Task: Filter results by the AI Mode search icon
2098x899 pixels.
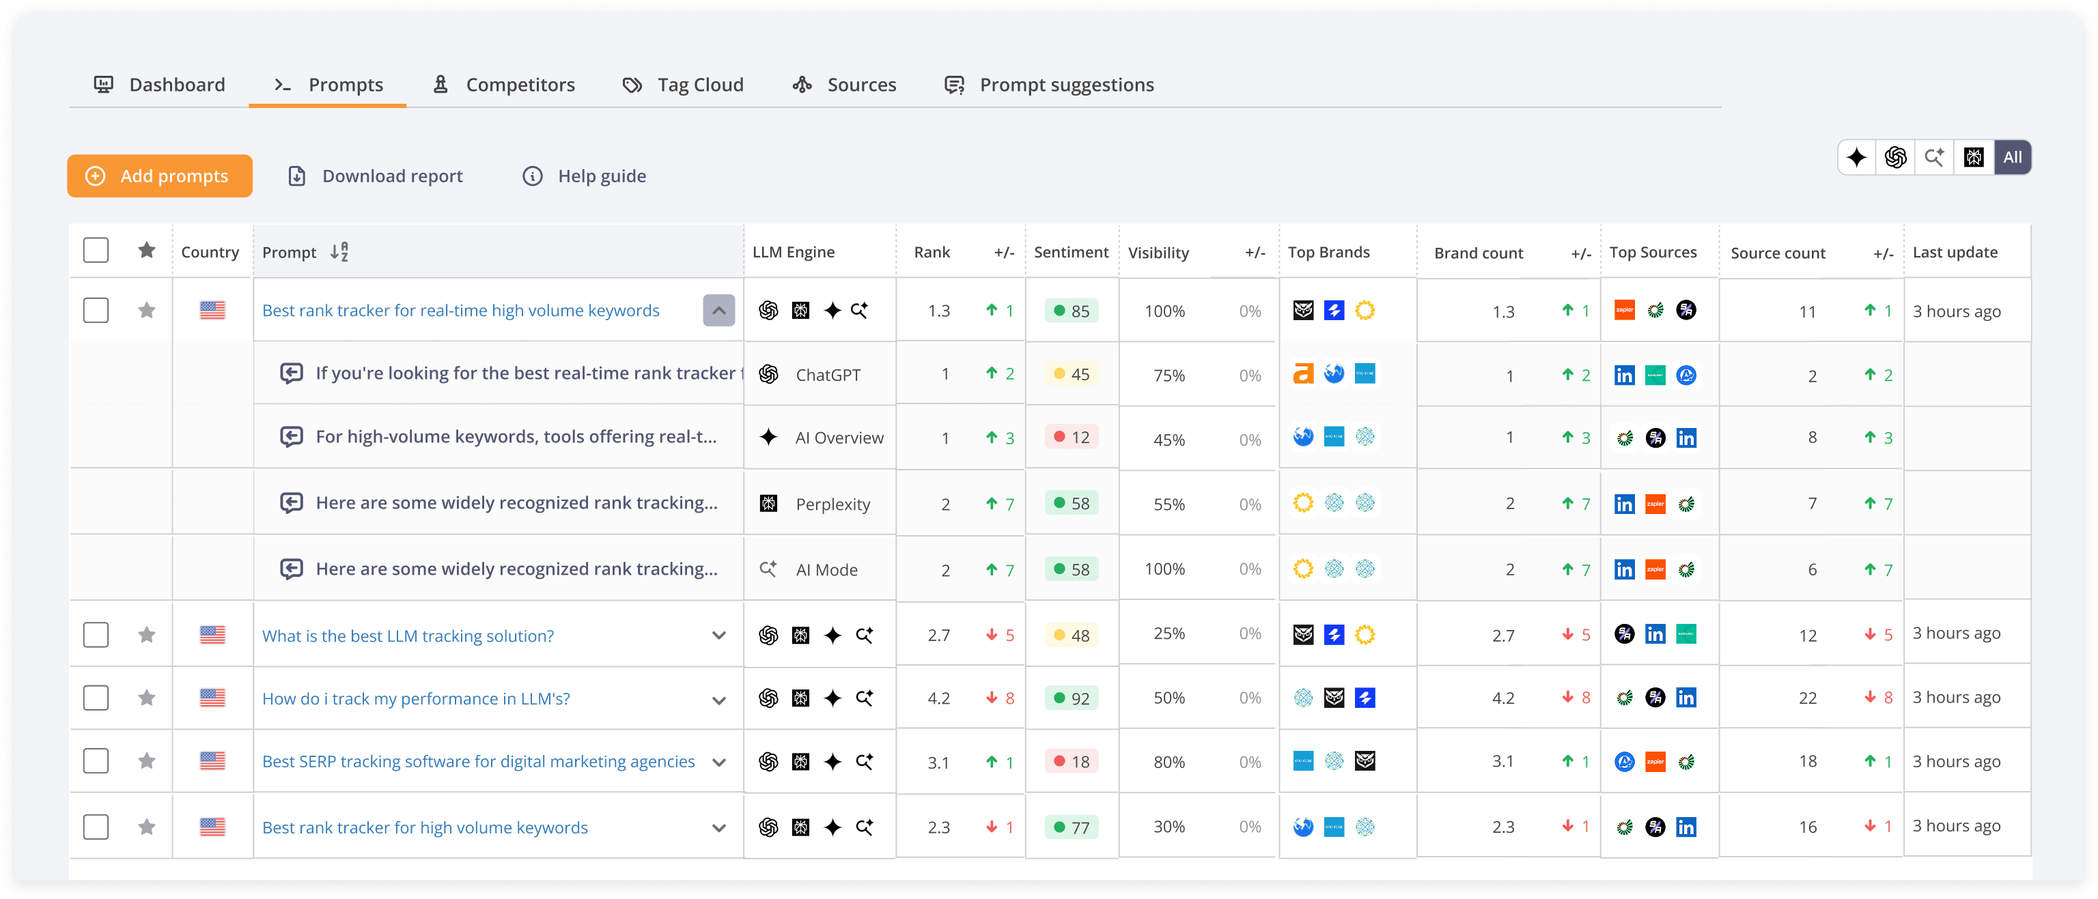Action: pos(1934,157)
